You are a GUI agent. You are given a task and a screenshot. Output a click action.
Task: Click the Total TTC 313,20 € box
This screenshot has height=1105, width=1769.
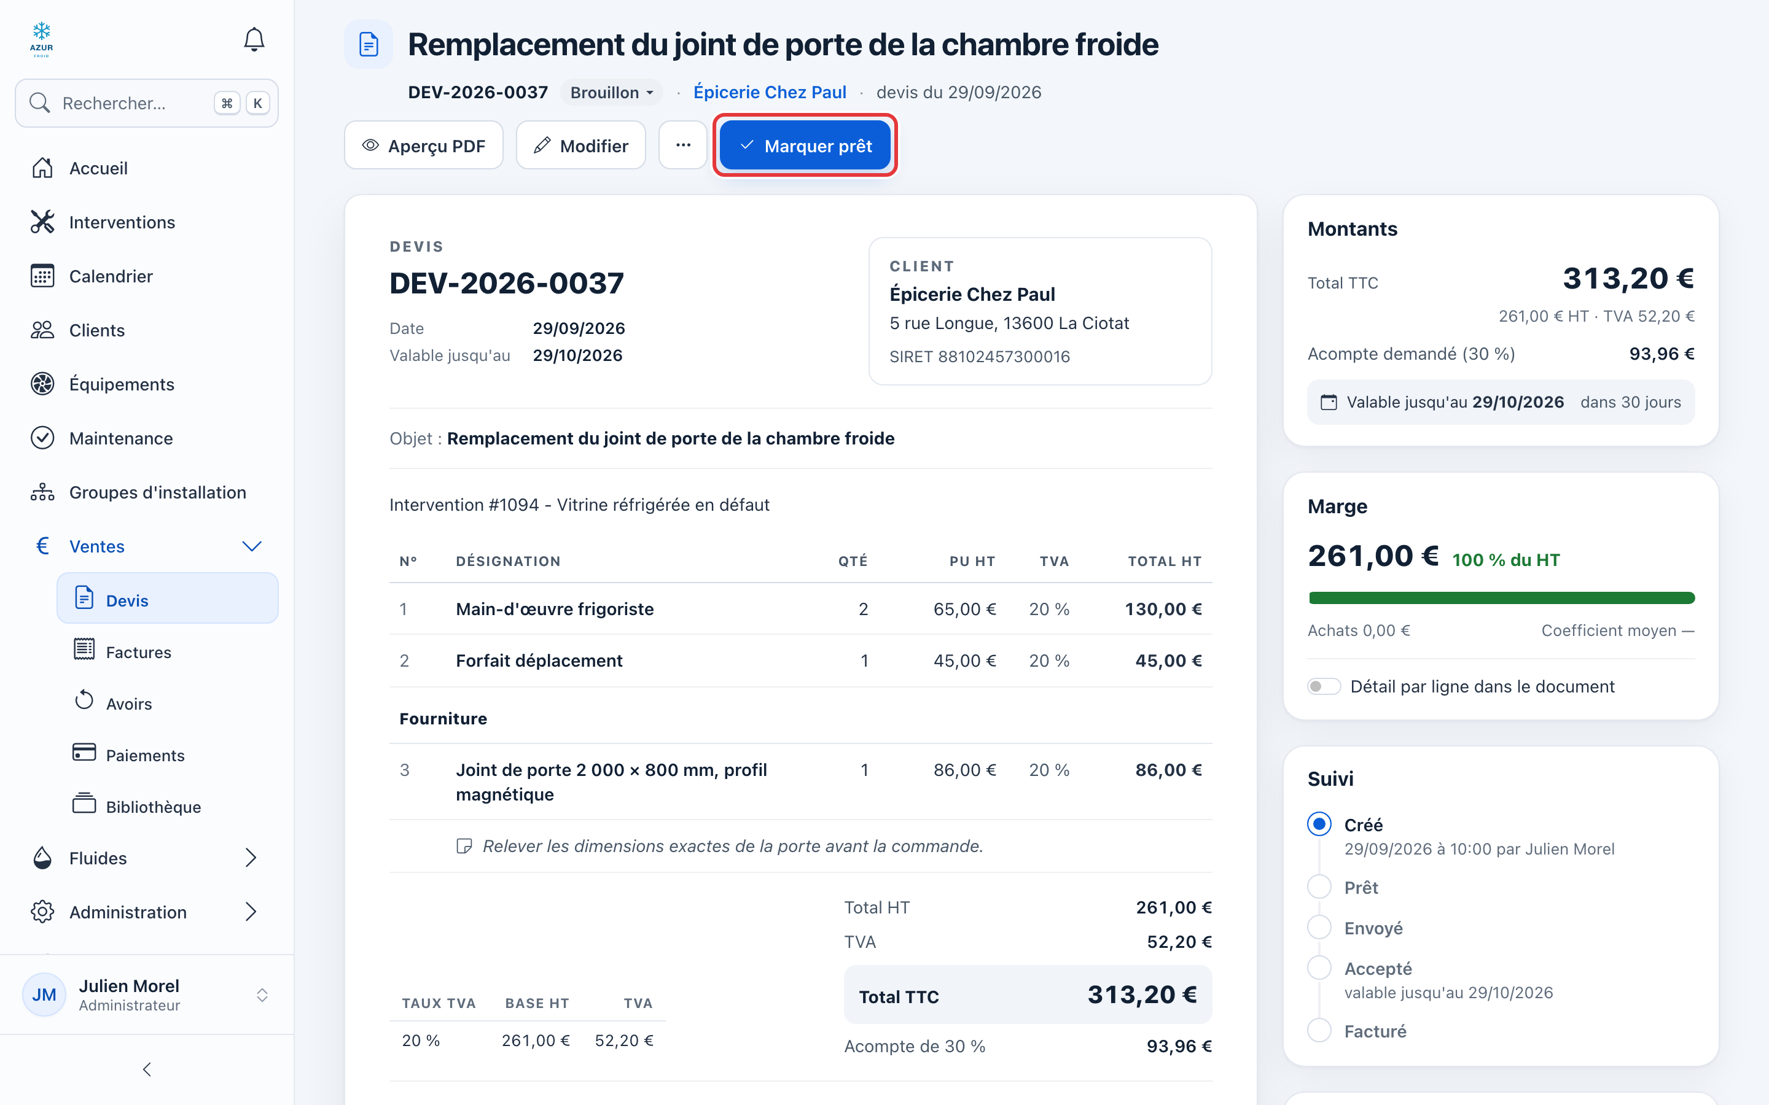[1028, 995]
